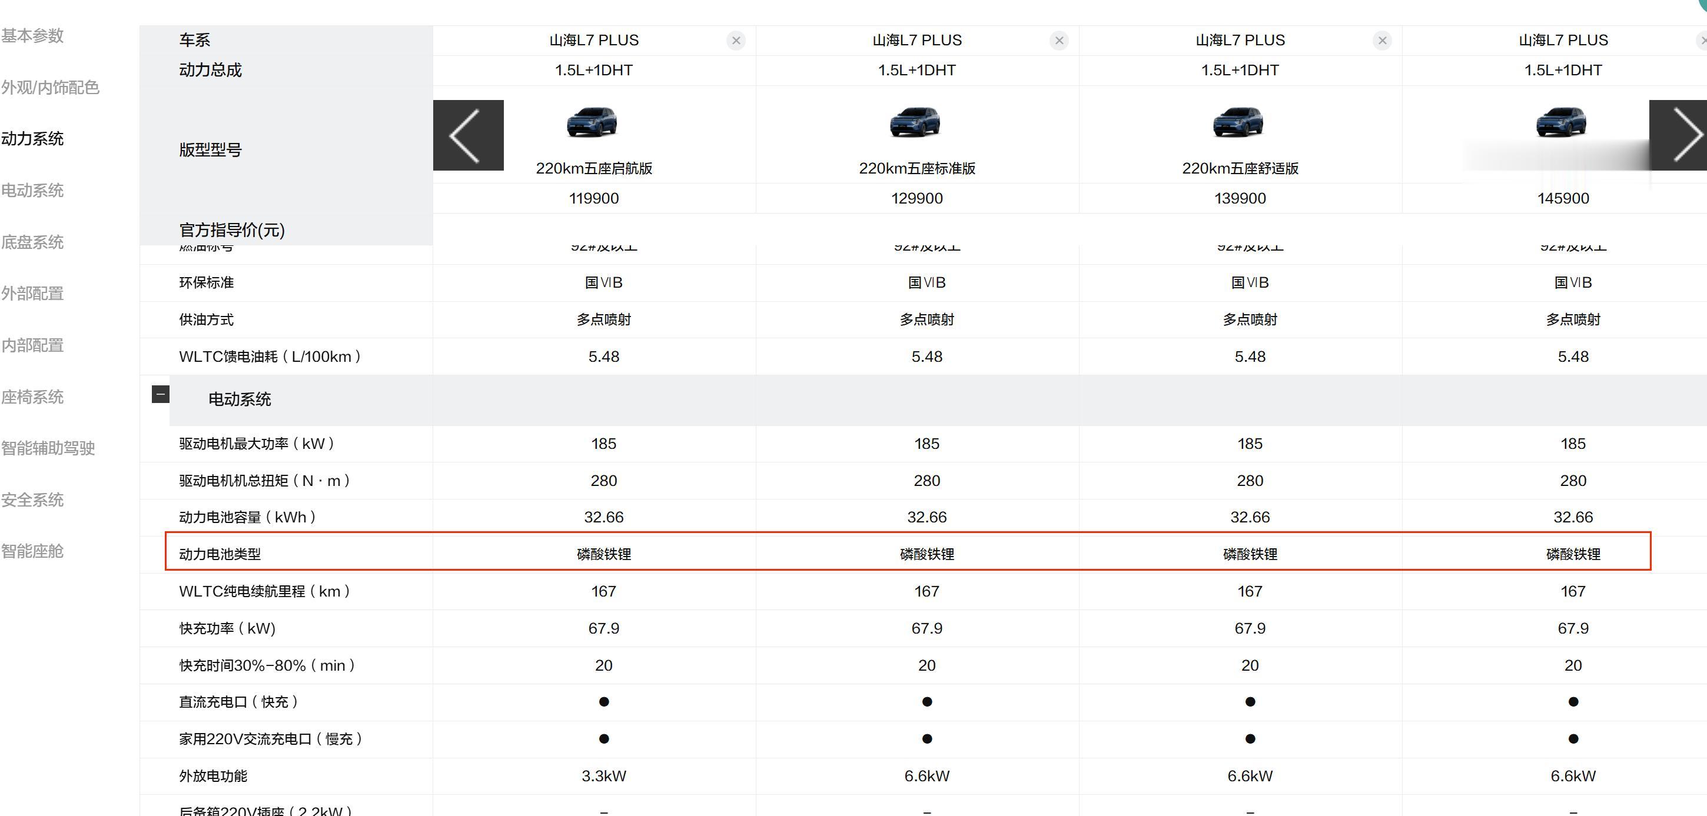The image size is (1707, 816).
Task: Open the 220km五座启航版 car thumbnail
Action: pyautogui.click(x=592, y=122)
